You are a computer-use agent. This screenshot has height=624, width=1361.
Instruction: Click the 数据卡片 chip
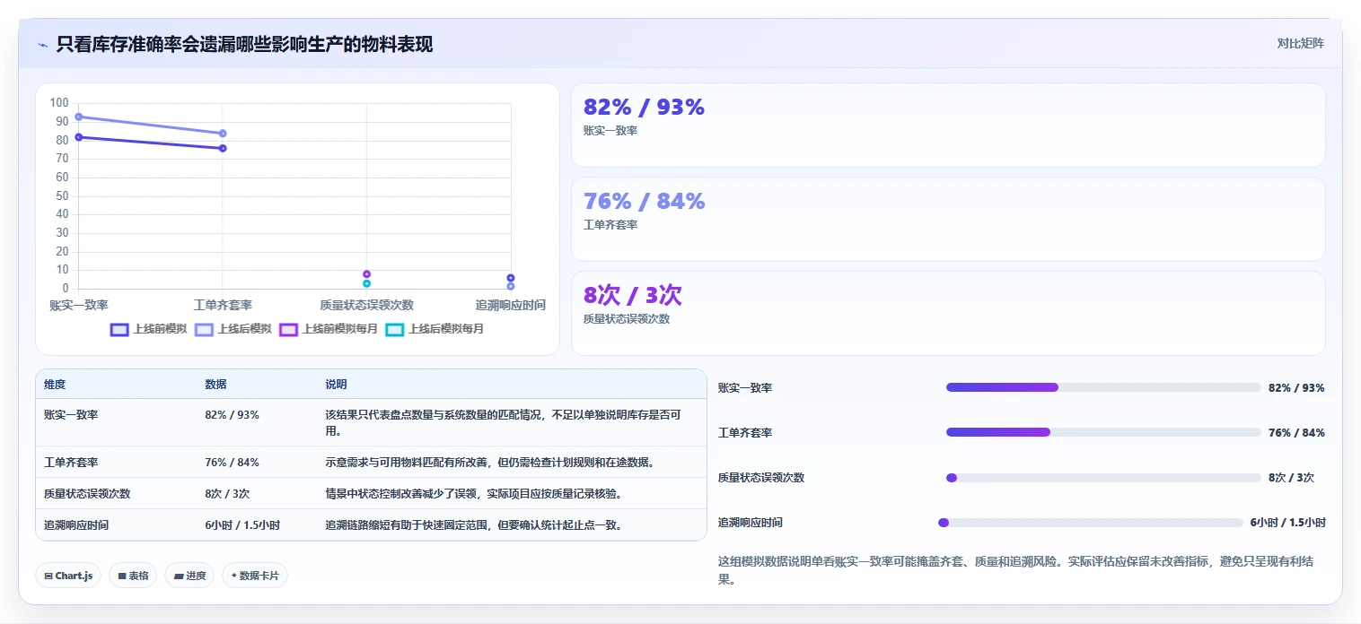255,576
